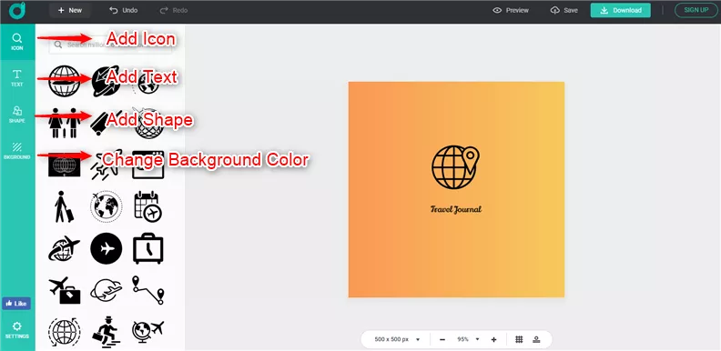The height and width of the screenshot is (351, 721).
Task: Undo the last action
Action: [124, 10]
